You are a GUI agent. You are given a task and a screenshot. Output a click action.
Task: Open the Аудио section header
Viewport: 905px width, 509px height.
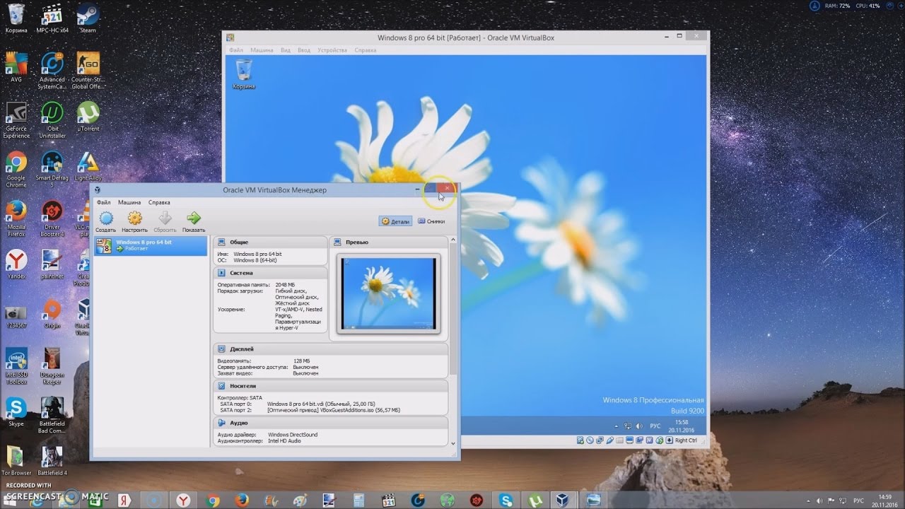[330, 422]
